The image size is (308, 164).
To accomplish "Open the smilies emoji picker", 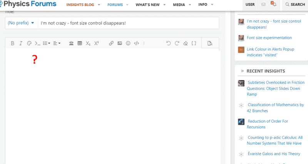I will (128, 43).
